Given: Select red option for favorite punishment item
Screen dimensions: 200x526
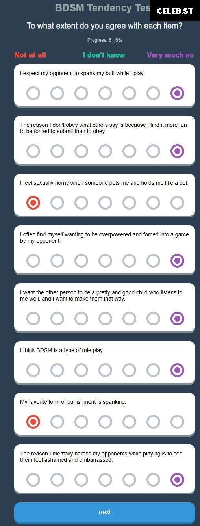Looking at the screenshot, I should [x=33, y=422].
